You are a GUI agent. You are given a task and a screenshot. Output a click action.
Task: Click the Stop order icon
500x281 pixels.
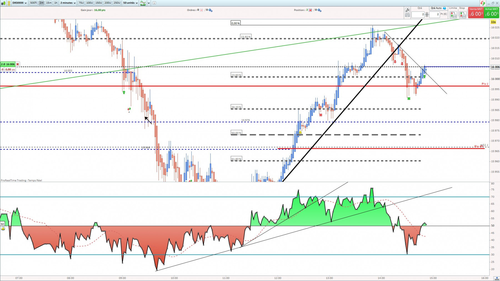pyautogui.click(x=462, y=14)
